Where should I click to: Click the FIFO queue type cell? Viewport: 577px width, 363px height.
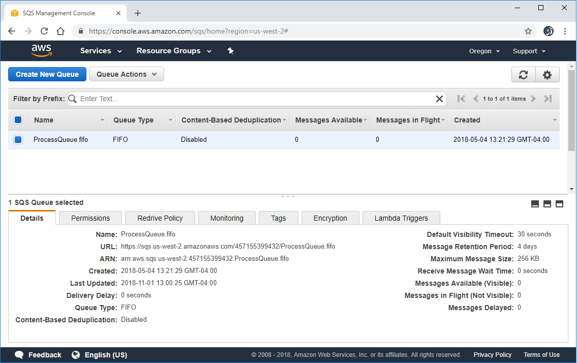(120, 139)
